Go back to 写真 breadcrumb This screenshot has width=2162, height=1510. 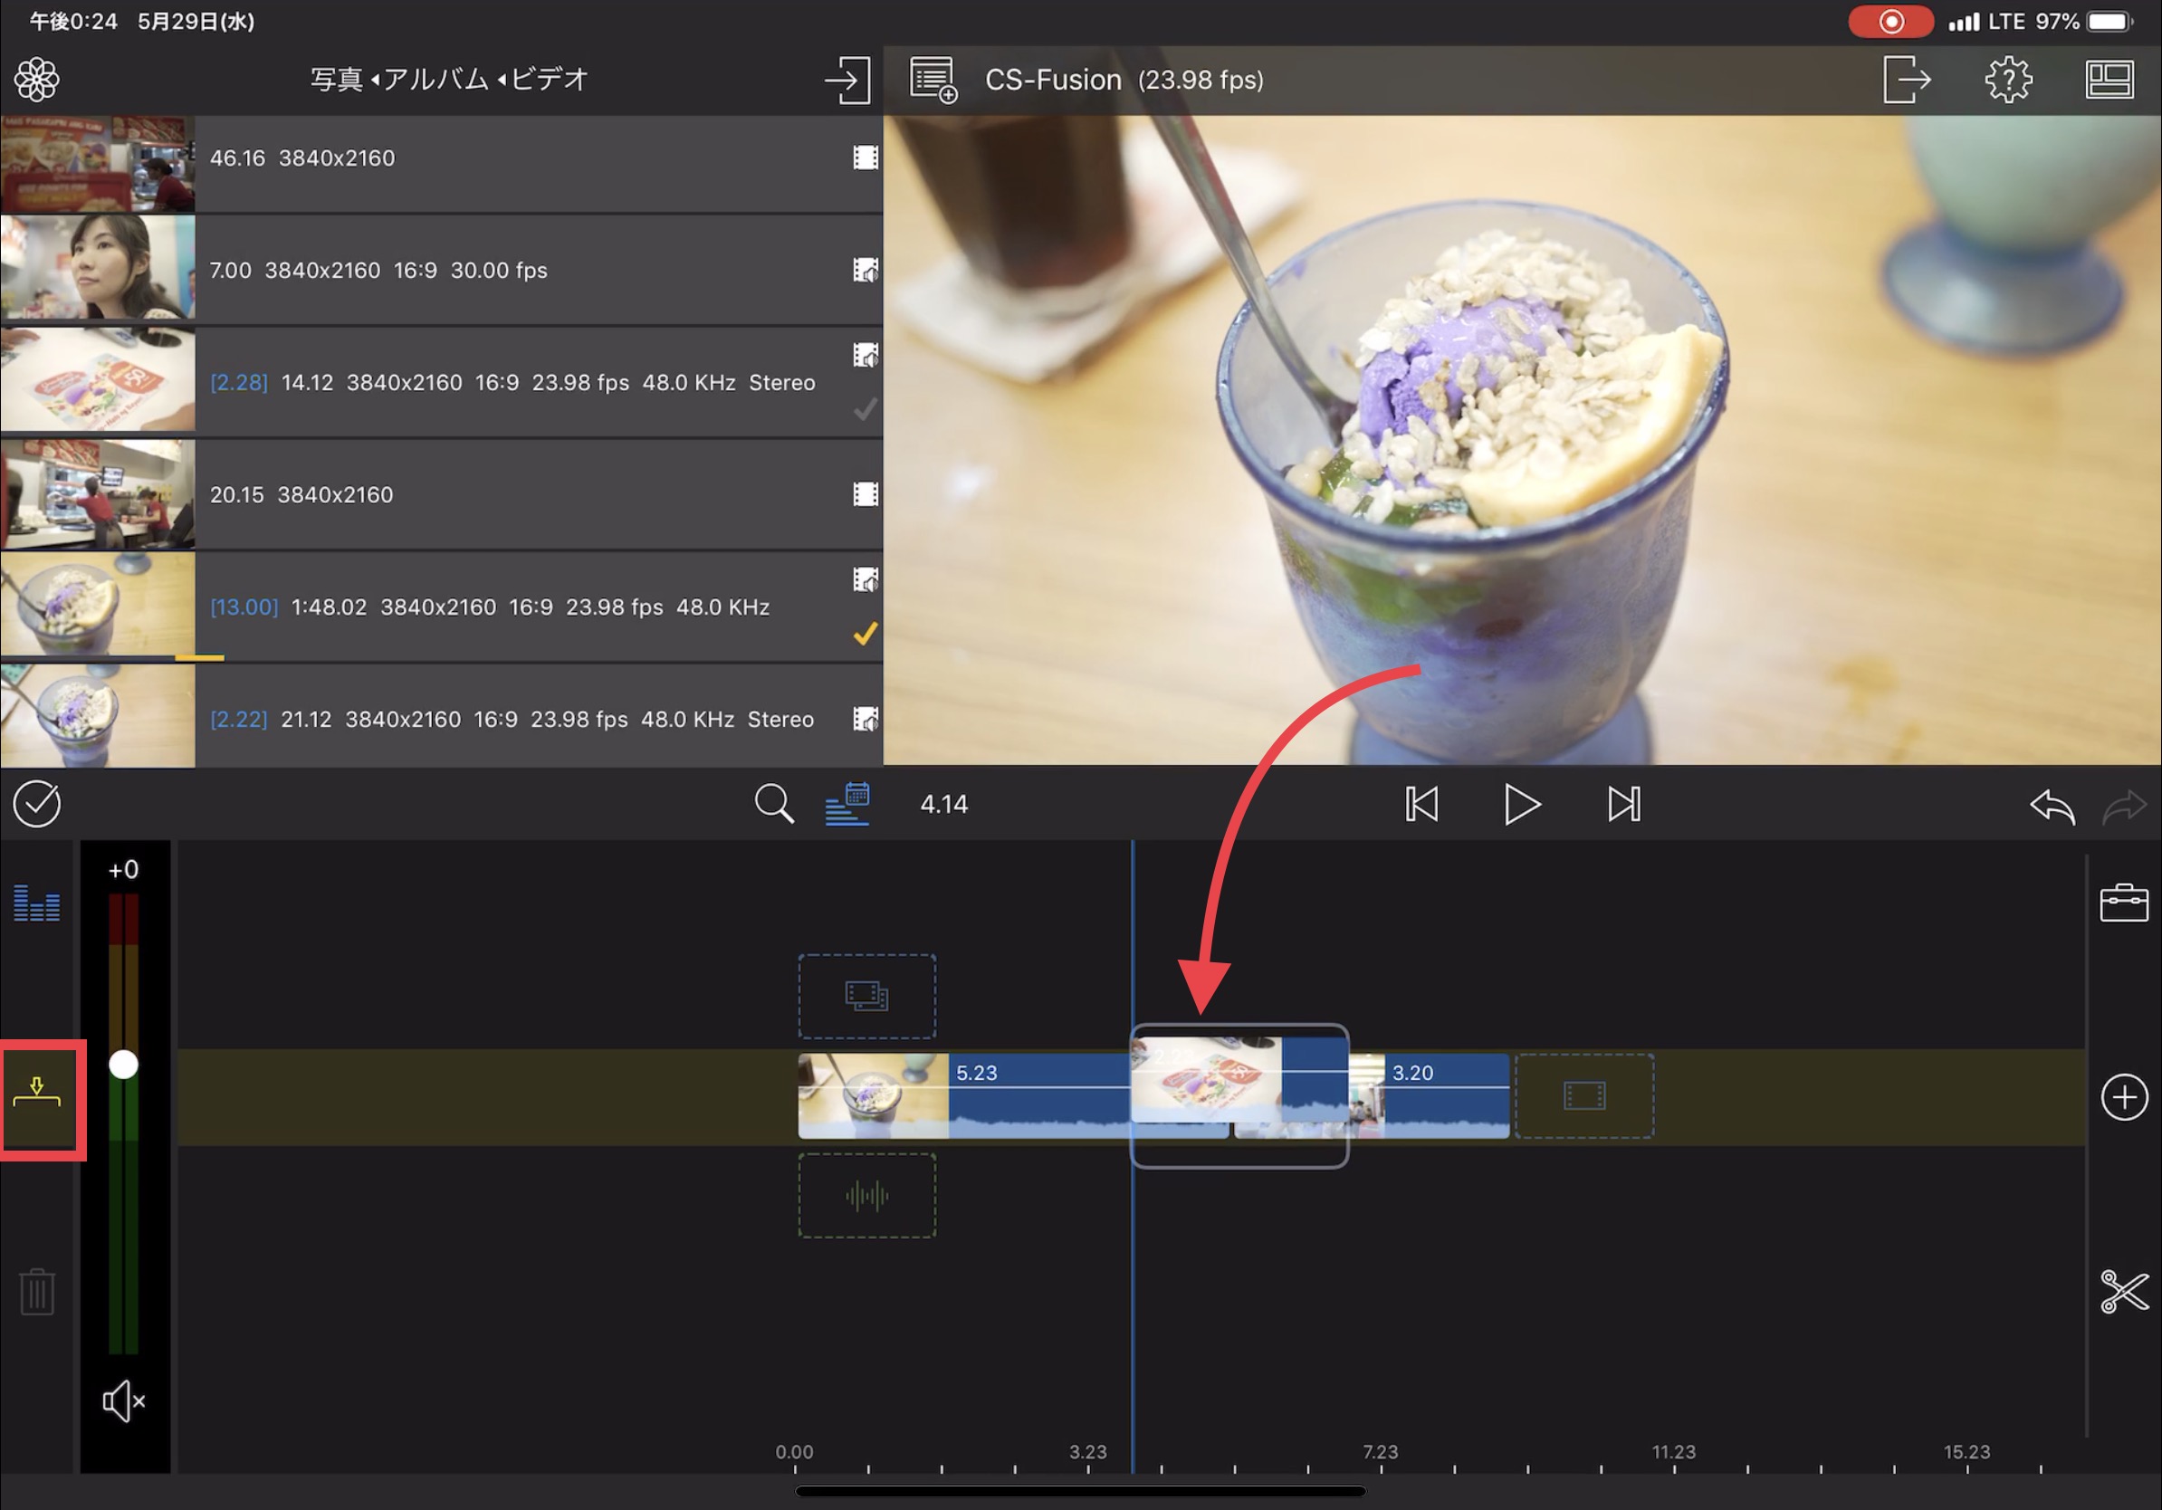336,79
